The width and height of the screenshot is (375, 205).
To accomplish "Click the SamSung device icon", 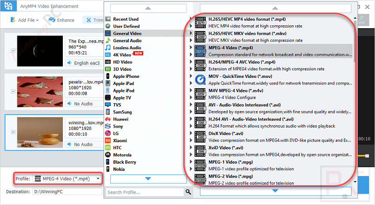I will click(x=108, y=112).
